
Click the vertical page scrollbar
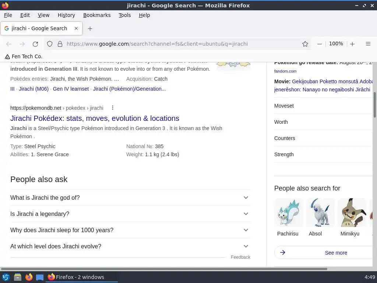374,105
